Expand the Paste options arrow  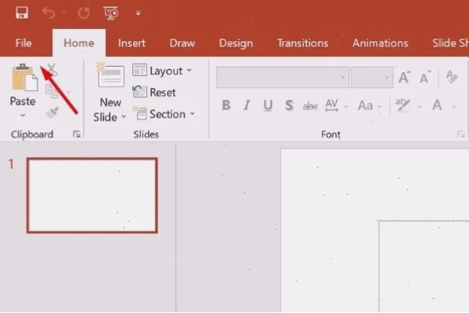point(23,116)
